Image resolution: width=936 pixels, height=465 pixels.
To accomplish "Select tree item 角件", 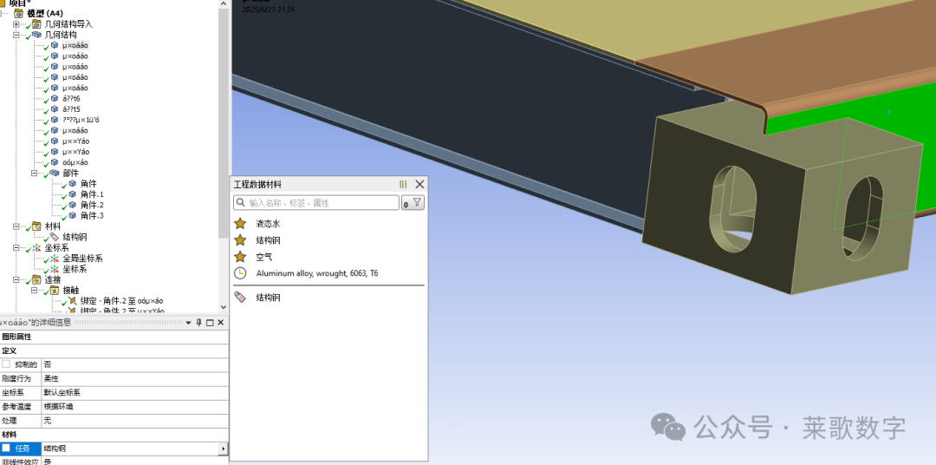I will point(88,184).
